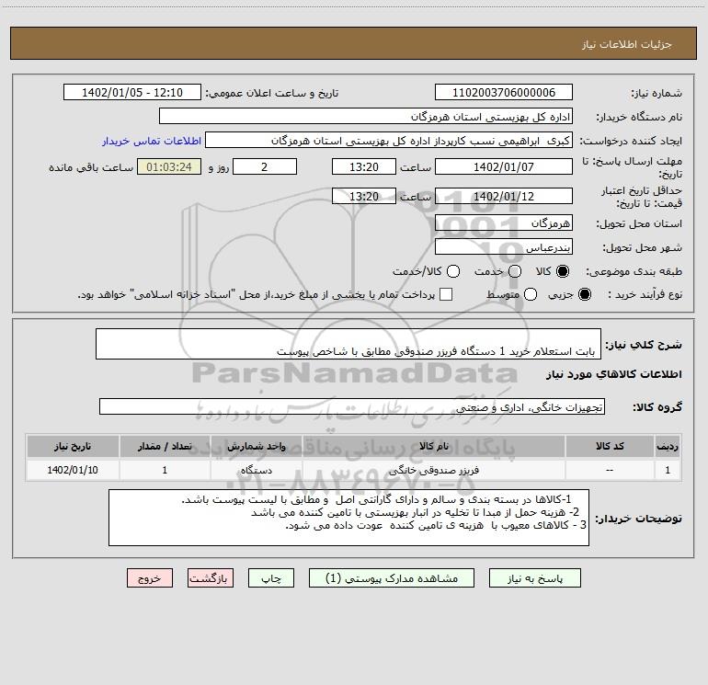This screenshot has width=708, height=685.
Task: Click the price validity time 13:20 field
Action: pyautogui.click(x=364, y=197)
